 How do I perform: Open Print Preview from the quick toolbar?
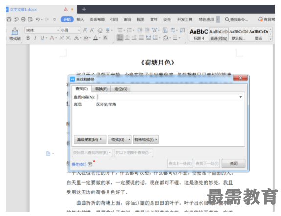tap(30, 19)
